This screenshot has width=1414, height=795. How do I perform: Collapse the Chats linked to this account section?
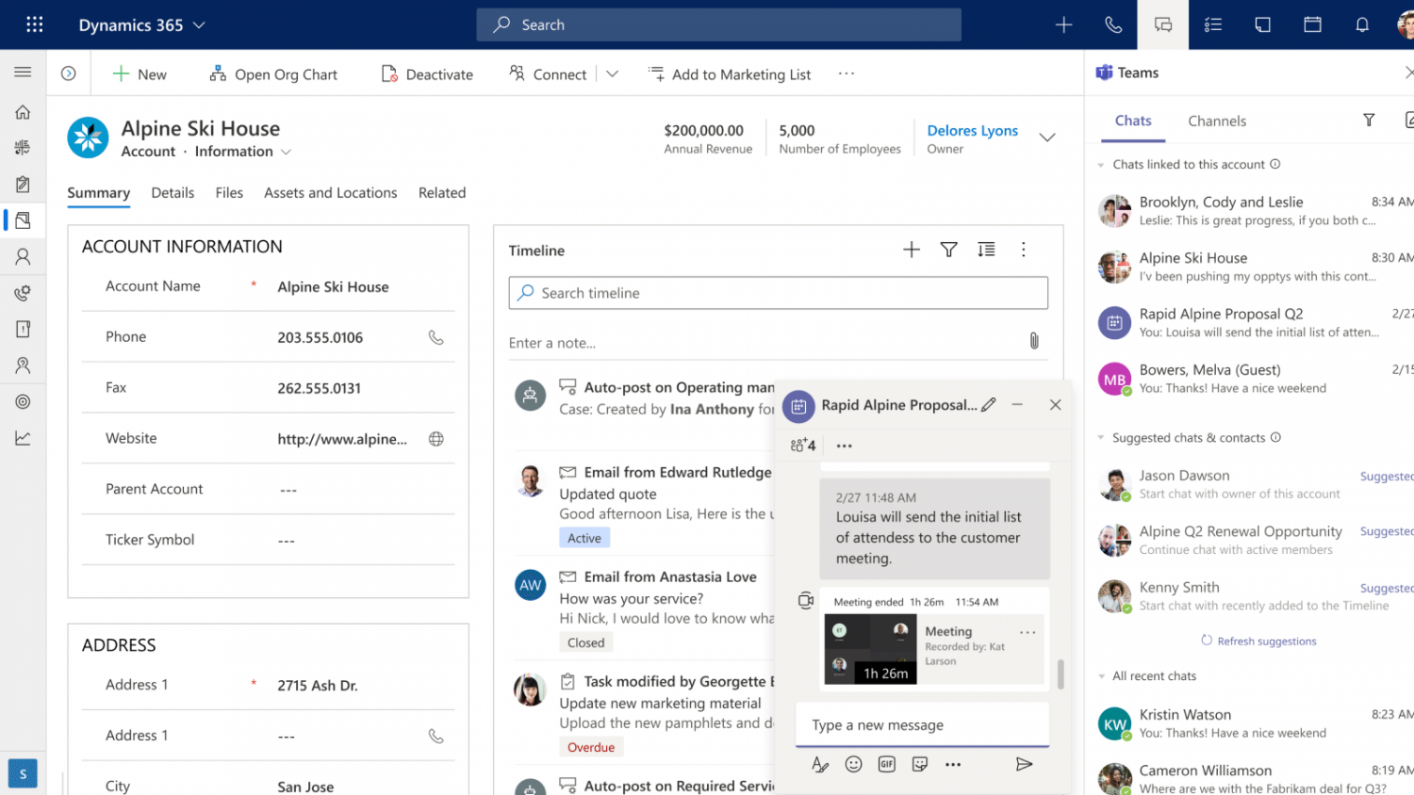(1100, 165)
